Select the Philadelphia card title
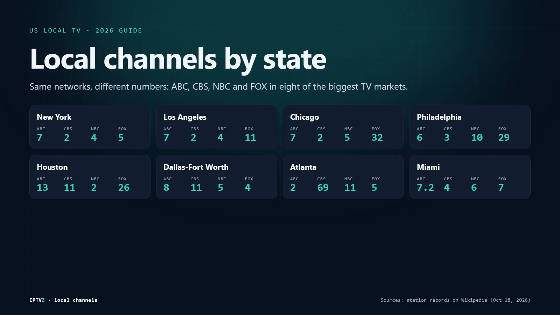The image size is (560, 315). (439, 117)
